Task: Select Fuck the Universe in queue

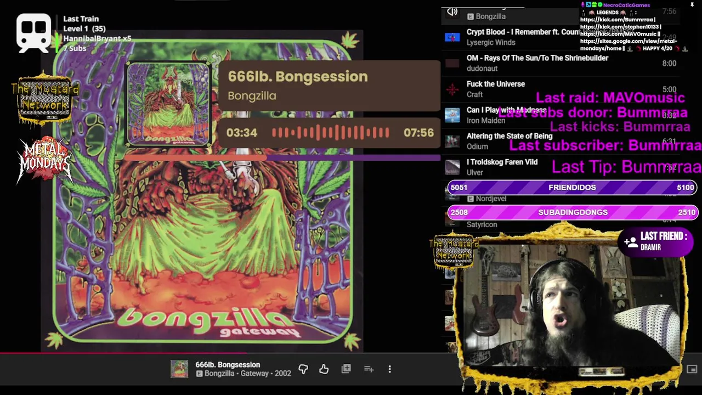Action: (x=496, y=84)
